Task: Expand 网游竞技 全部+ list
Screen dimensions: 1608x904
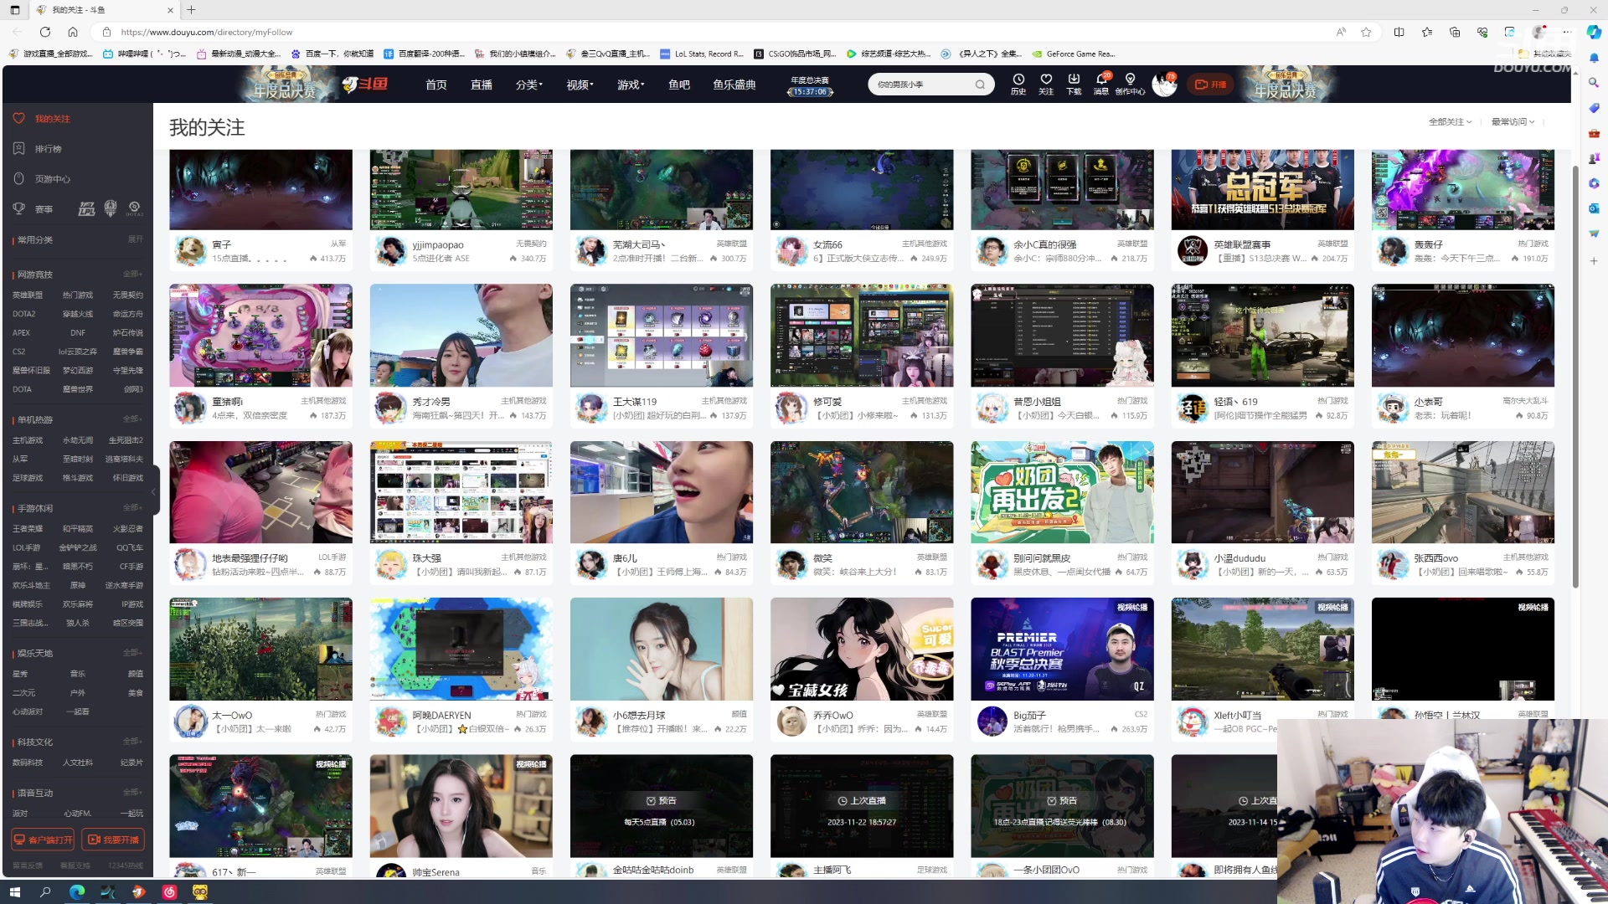Action: [x=132, y=274]
